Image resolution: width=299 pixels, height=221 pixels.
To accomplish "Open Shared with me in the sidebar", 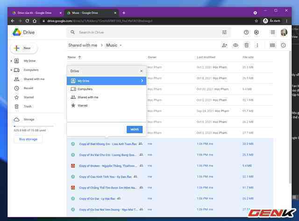I will pyautogui.click(x=34, y=79).
